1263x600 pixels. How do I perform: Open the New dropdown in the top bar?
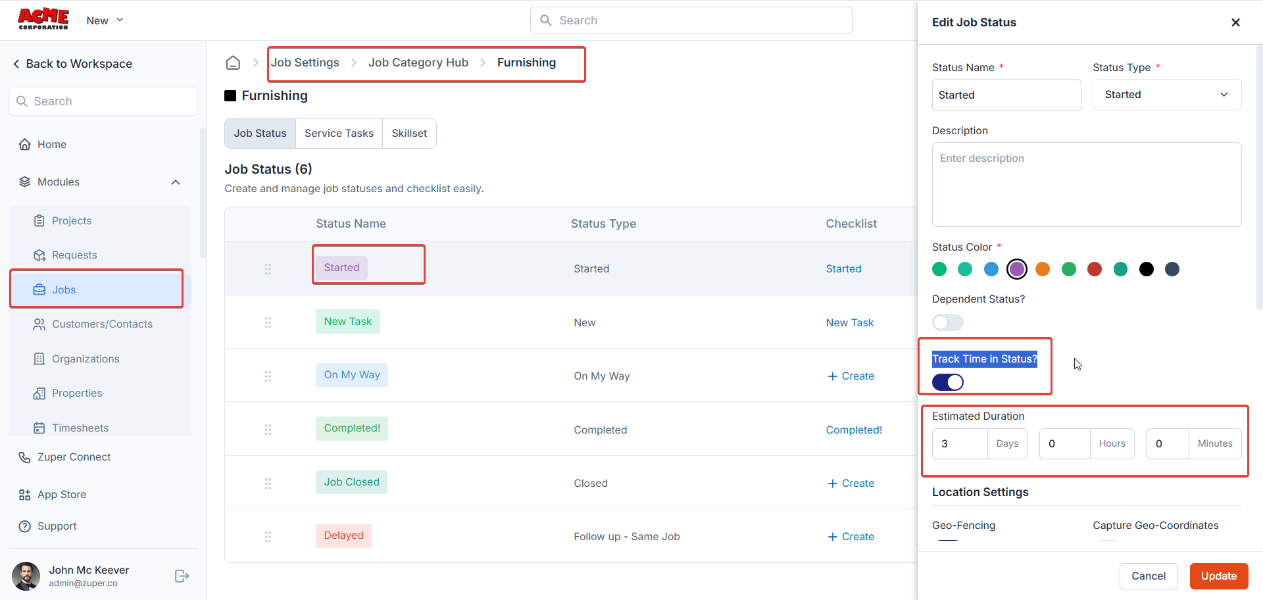point(105,20)
